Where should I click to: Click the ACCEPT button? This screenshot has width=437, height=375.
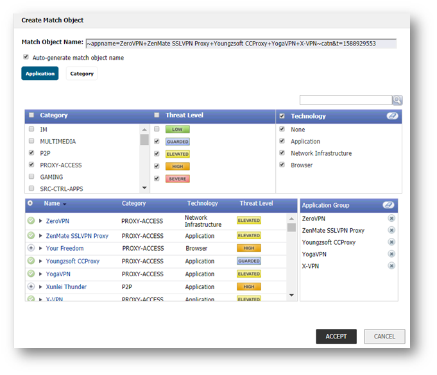[336, 337]
